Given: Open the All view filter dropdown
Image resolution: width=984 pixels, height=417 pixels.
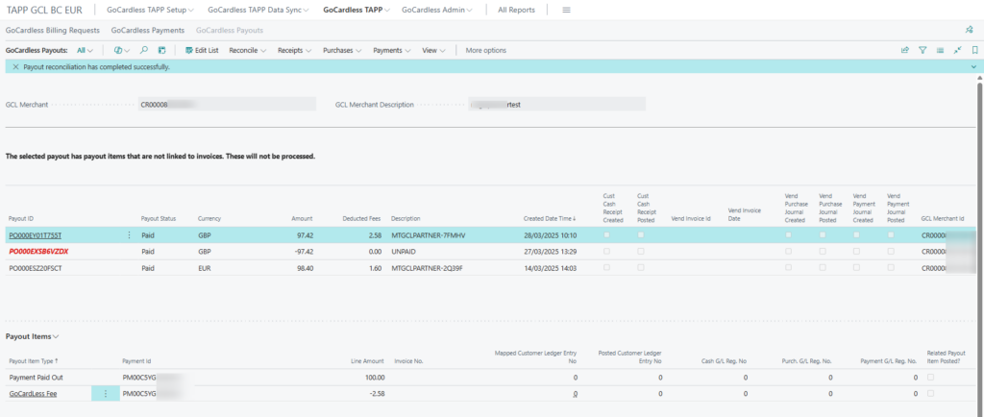Looking at the screenshot, I should tap(85, 50).
